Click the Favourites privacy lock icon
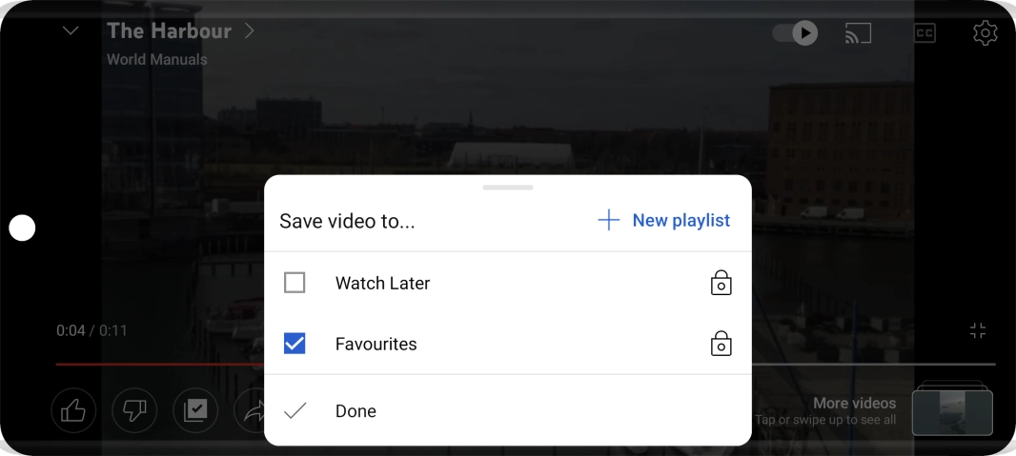 click(721, 344)
